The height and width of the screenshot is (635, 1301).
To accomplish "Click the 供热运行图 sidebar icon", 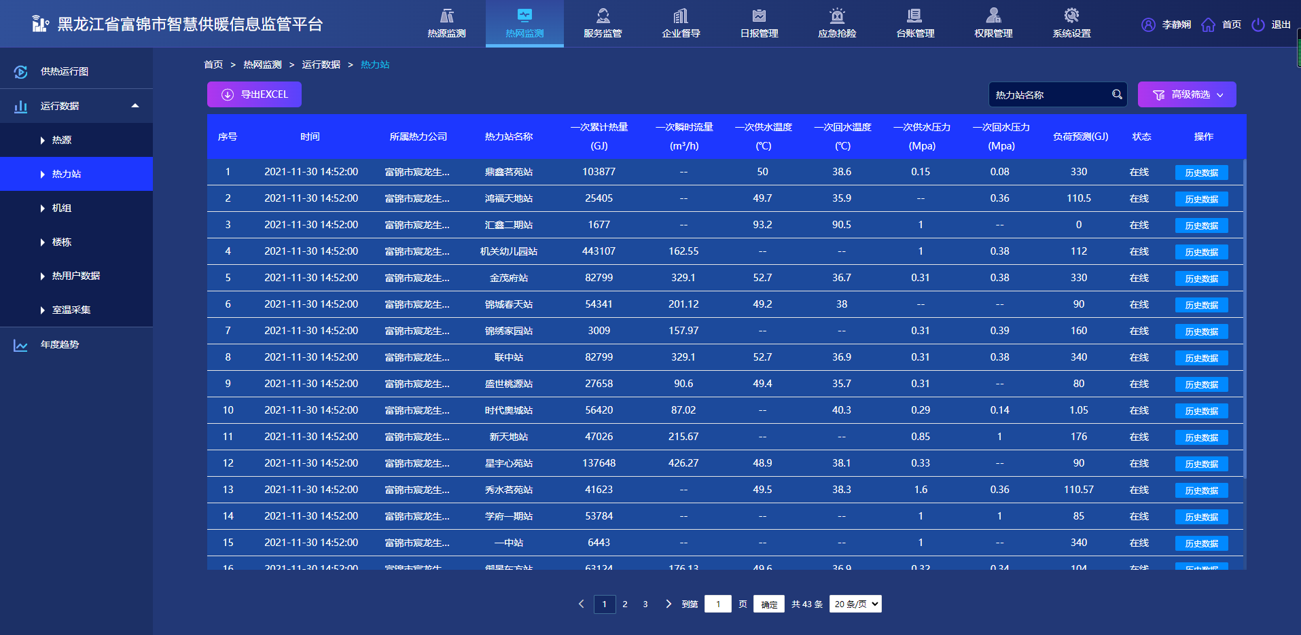I will pos(21,71).
